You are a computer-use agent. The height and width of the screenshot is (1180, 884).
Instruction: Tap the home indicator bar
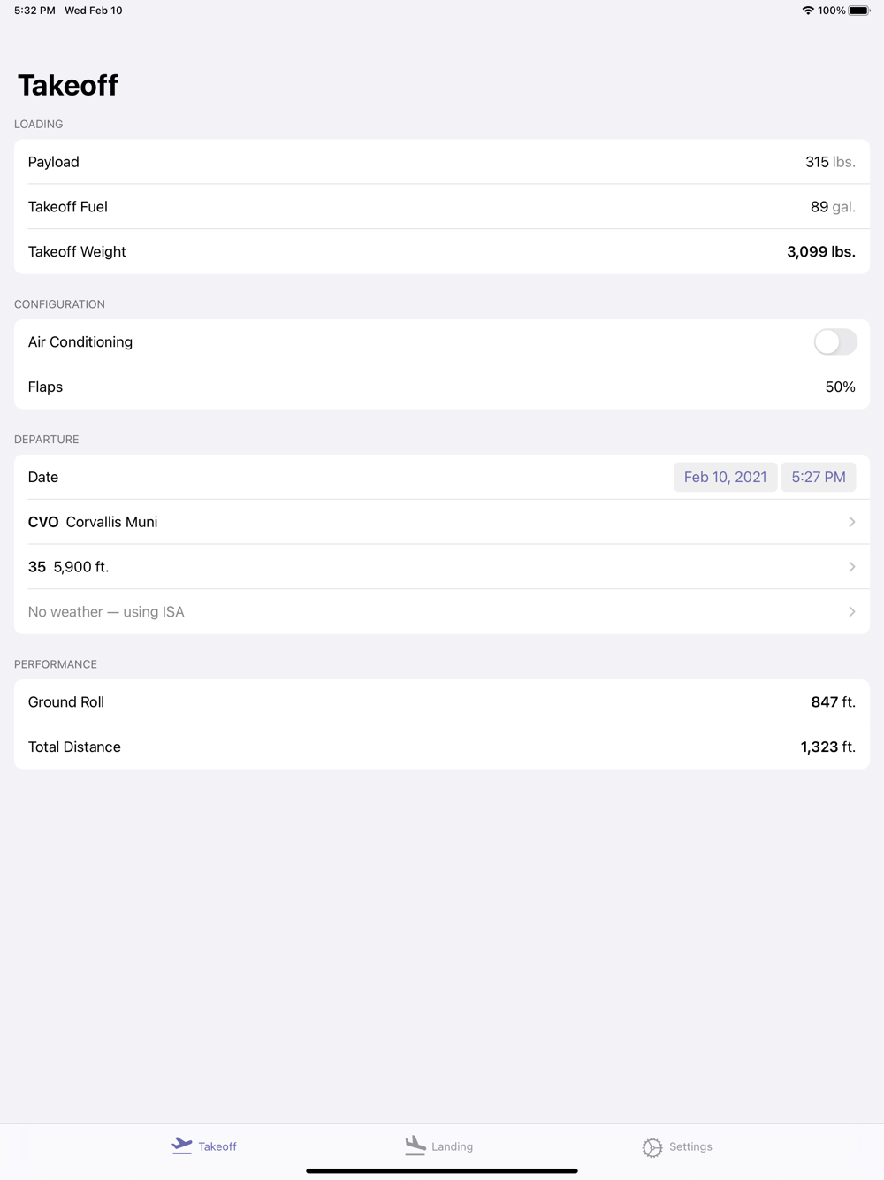pyautogui.click(x=442, y=1170)
